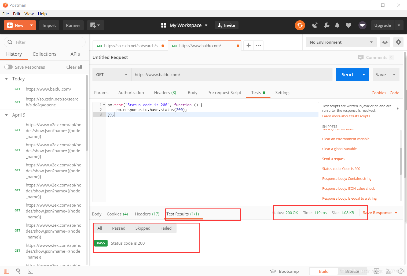This screenshot has height=276, width=407.
Task: Insert the Send a request snippet
Action: pos(334,159)
